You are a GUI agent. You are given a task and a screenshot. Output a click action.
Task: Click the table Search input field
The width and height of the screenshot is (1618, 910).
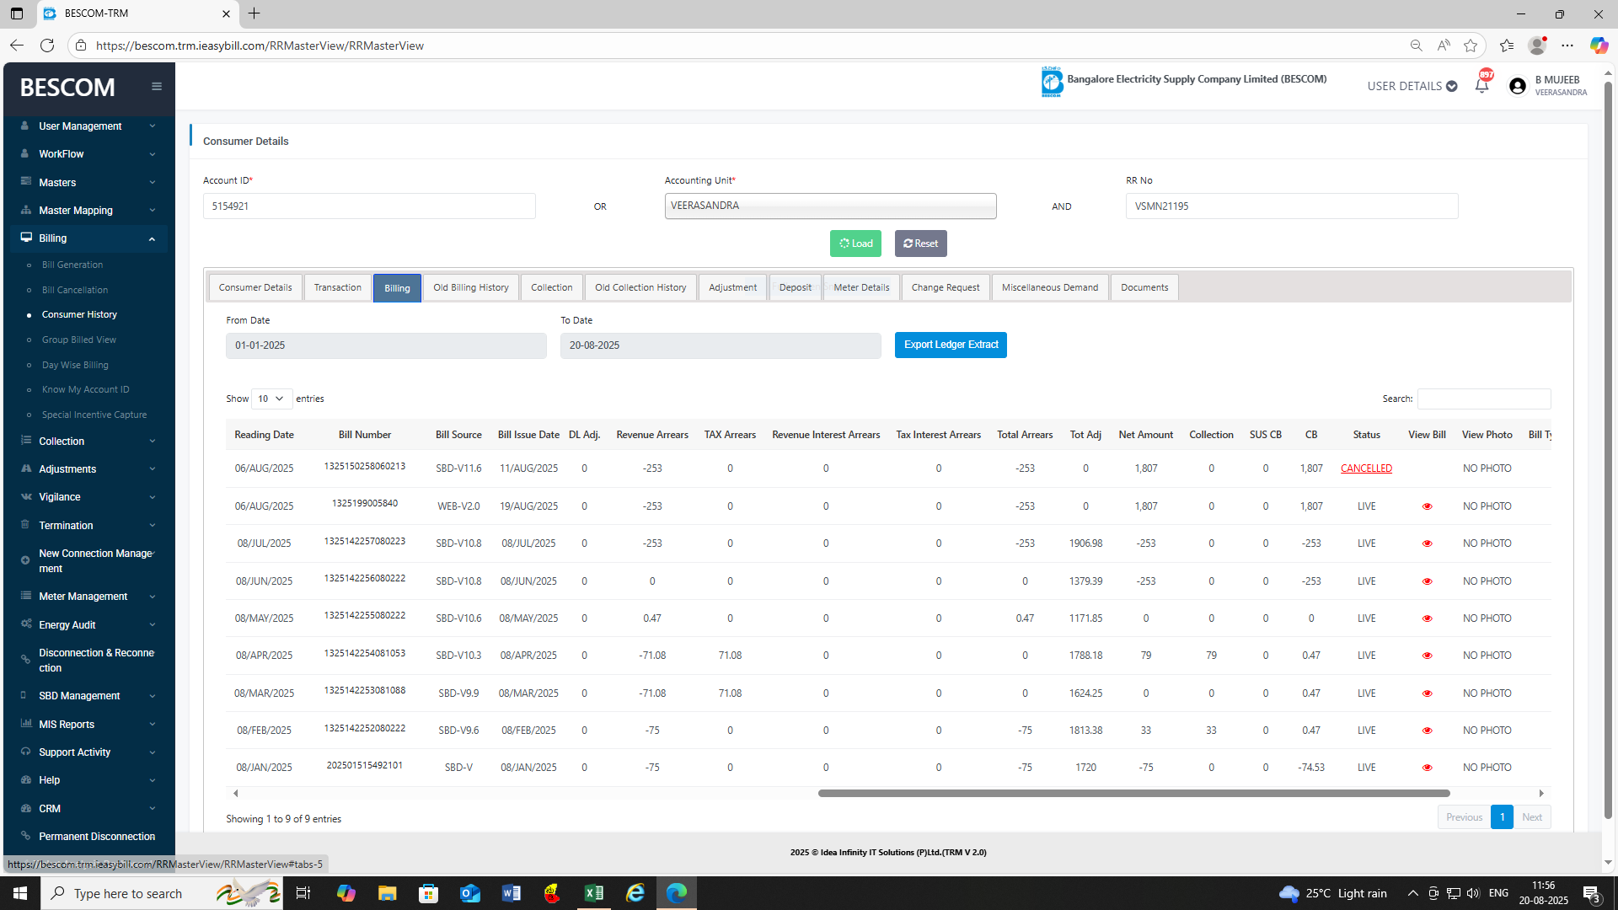1483,399
